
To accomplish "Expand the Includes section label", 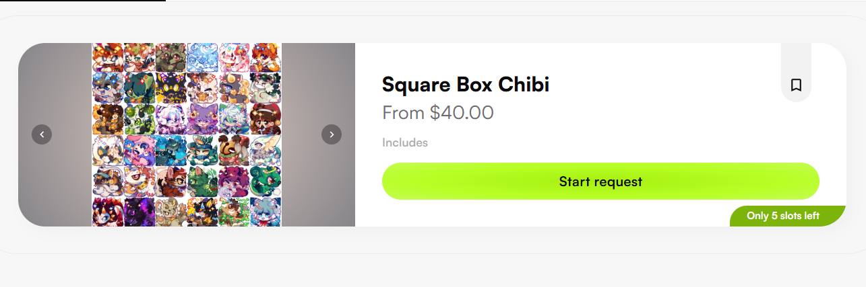I will click(405, 142).
